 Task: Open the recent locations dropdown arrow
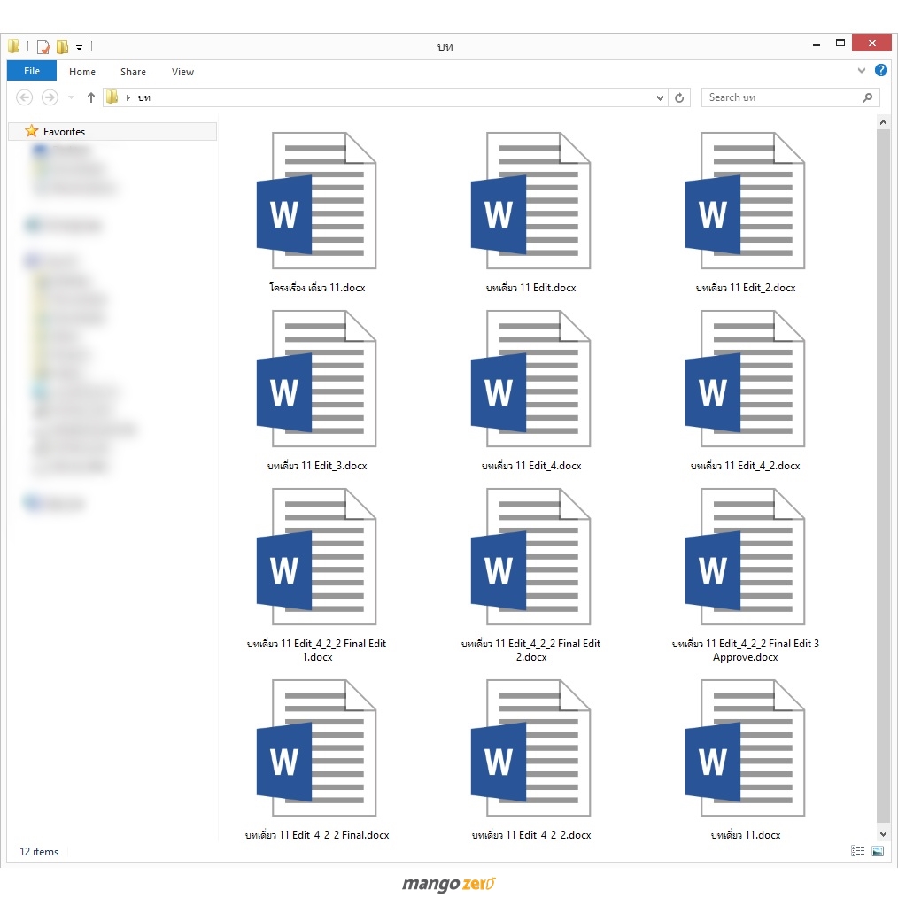coord(71,97)
